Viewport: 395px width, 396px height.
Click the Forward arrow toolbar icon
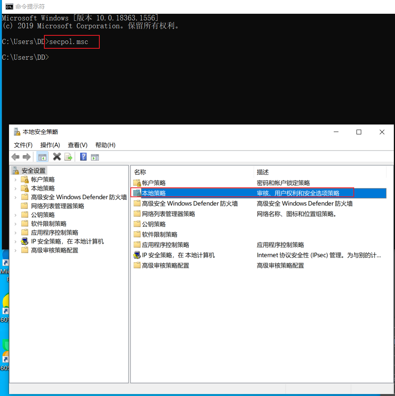(x=26, y=157)
